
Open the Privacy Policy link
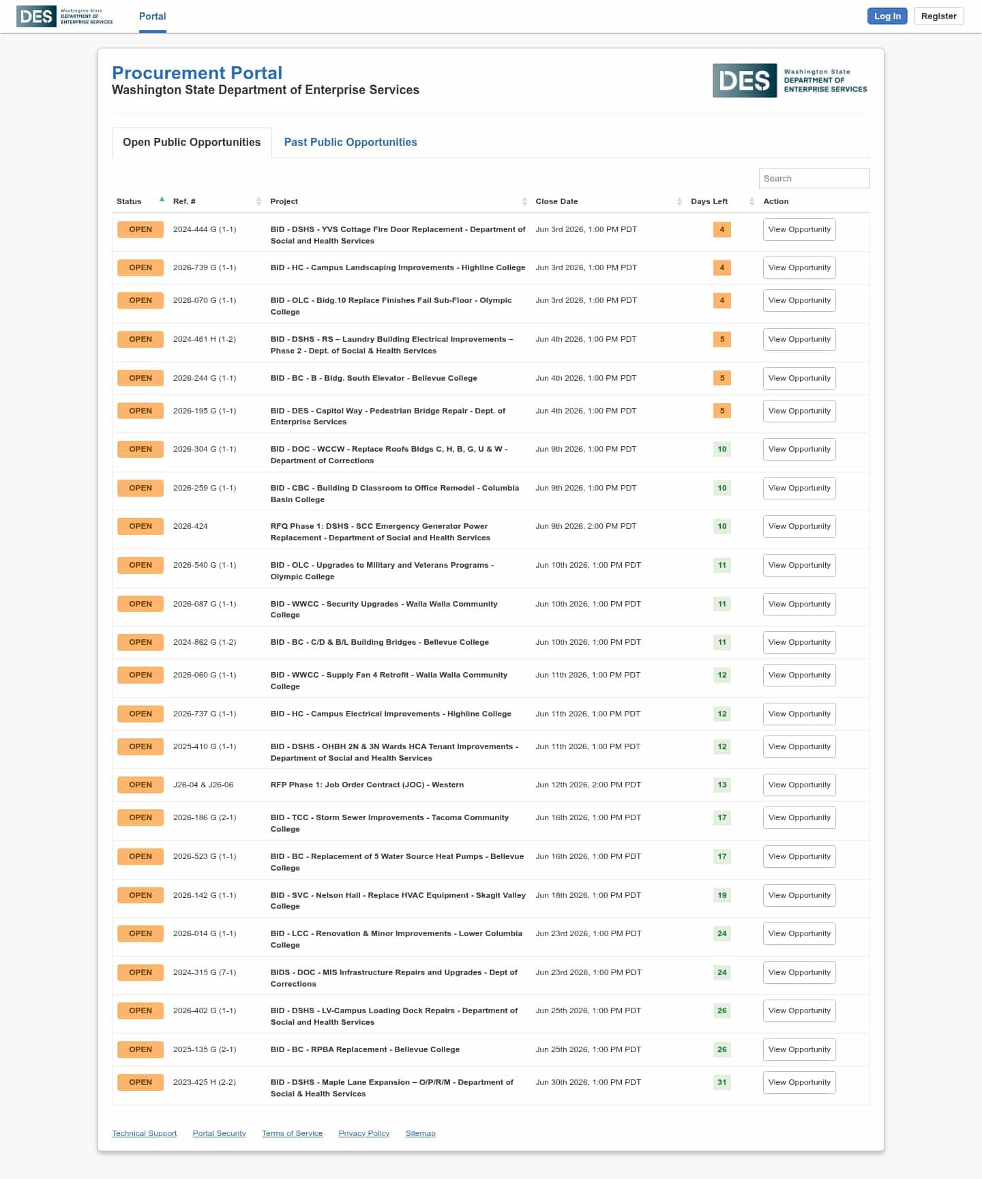point(363,1133)
